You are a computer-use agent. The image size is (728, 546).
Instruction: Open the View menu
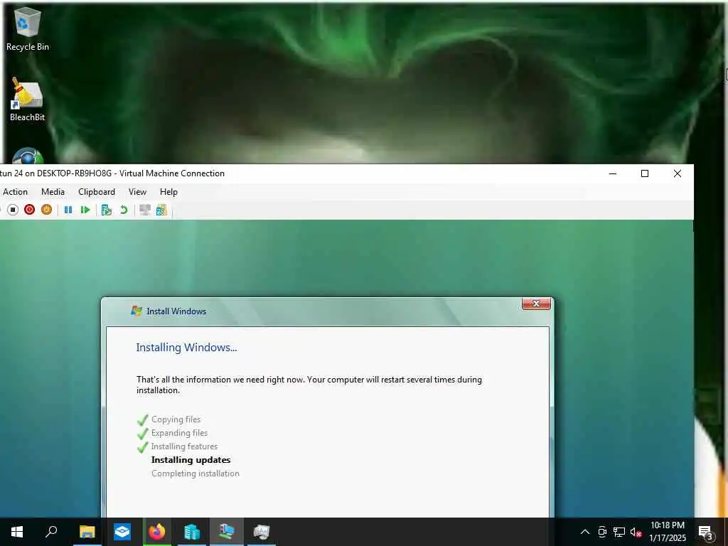137,192
